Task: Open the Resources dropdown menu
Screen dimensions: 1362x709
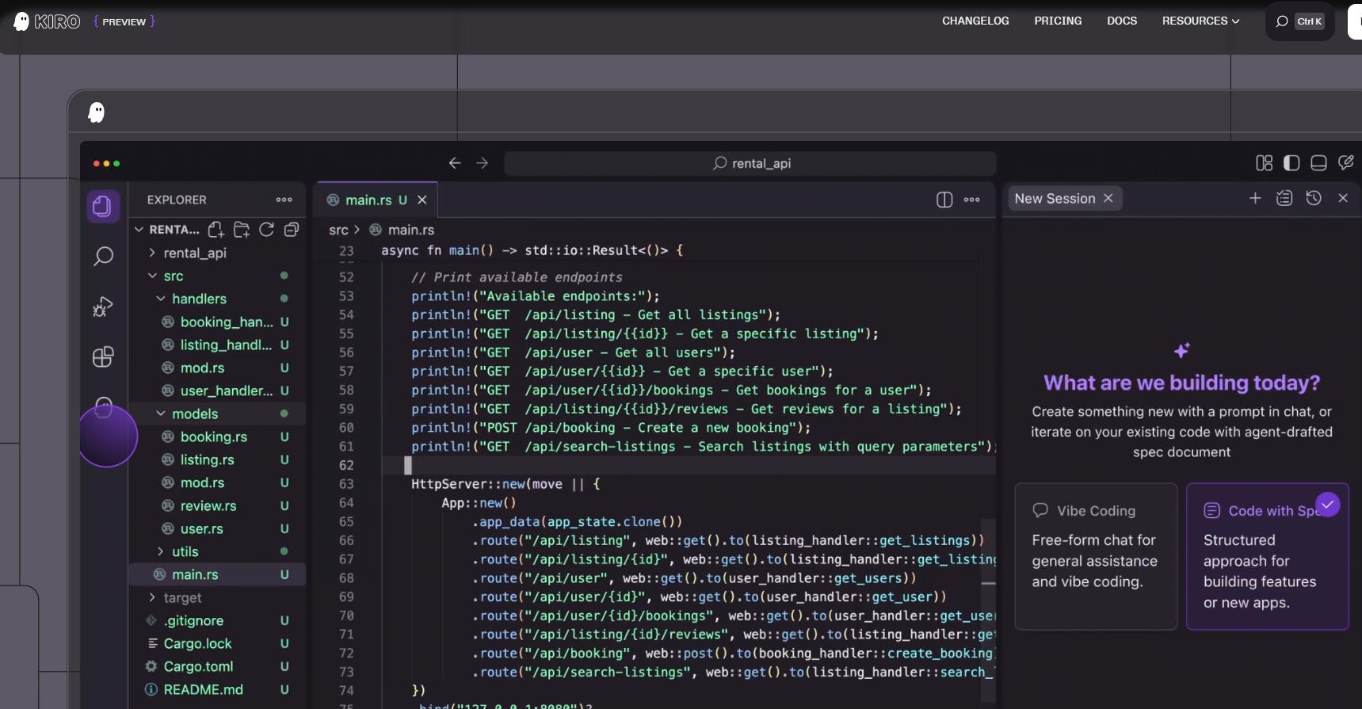Action: click(1200, 21)
